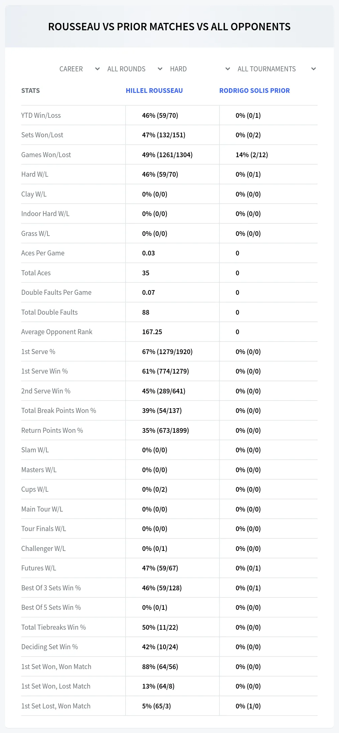Select the Total Aces row label
The width and height of the screenshot is (339, 733).
pyautogui.click(x=36, y=273)
